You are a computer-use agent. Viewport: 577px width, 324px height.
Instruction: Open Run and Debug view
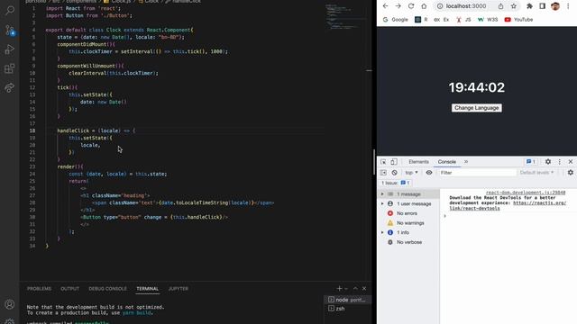(x=10, y=49)
